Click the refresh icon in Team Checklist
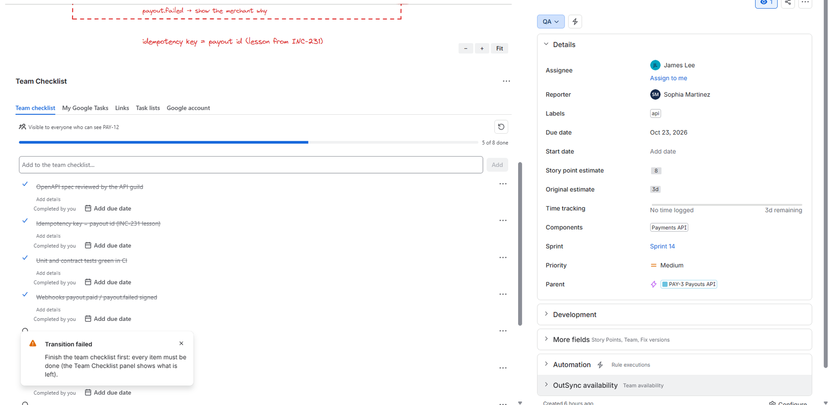 pos(501,127)
